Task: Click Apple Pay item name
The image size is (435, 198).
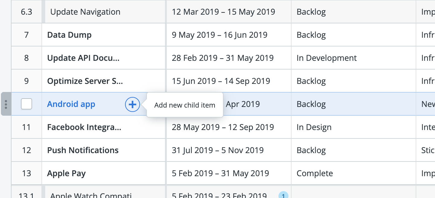Action: click(66, 173)
